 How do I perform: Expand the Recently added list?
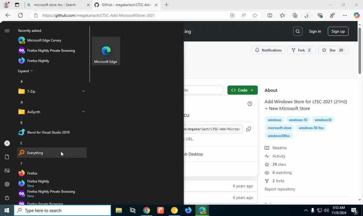click(x=25, y=71)
